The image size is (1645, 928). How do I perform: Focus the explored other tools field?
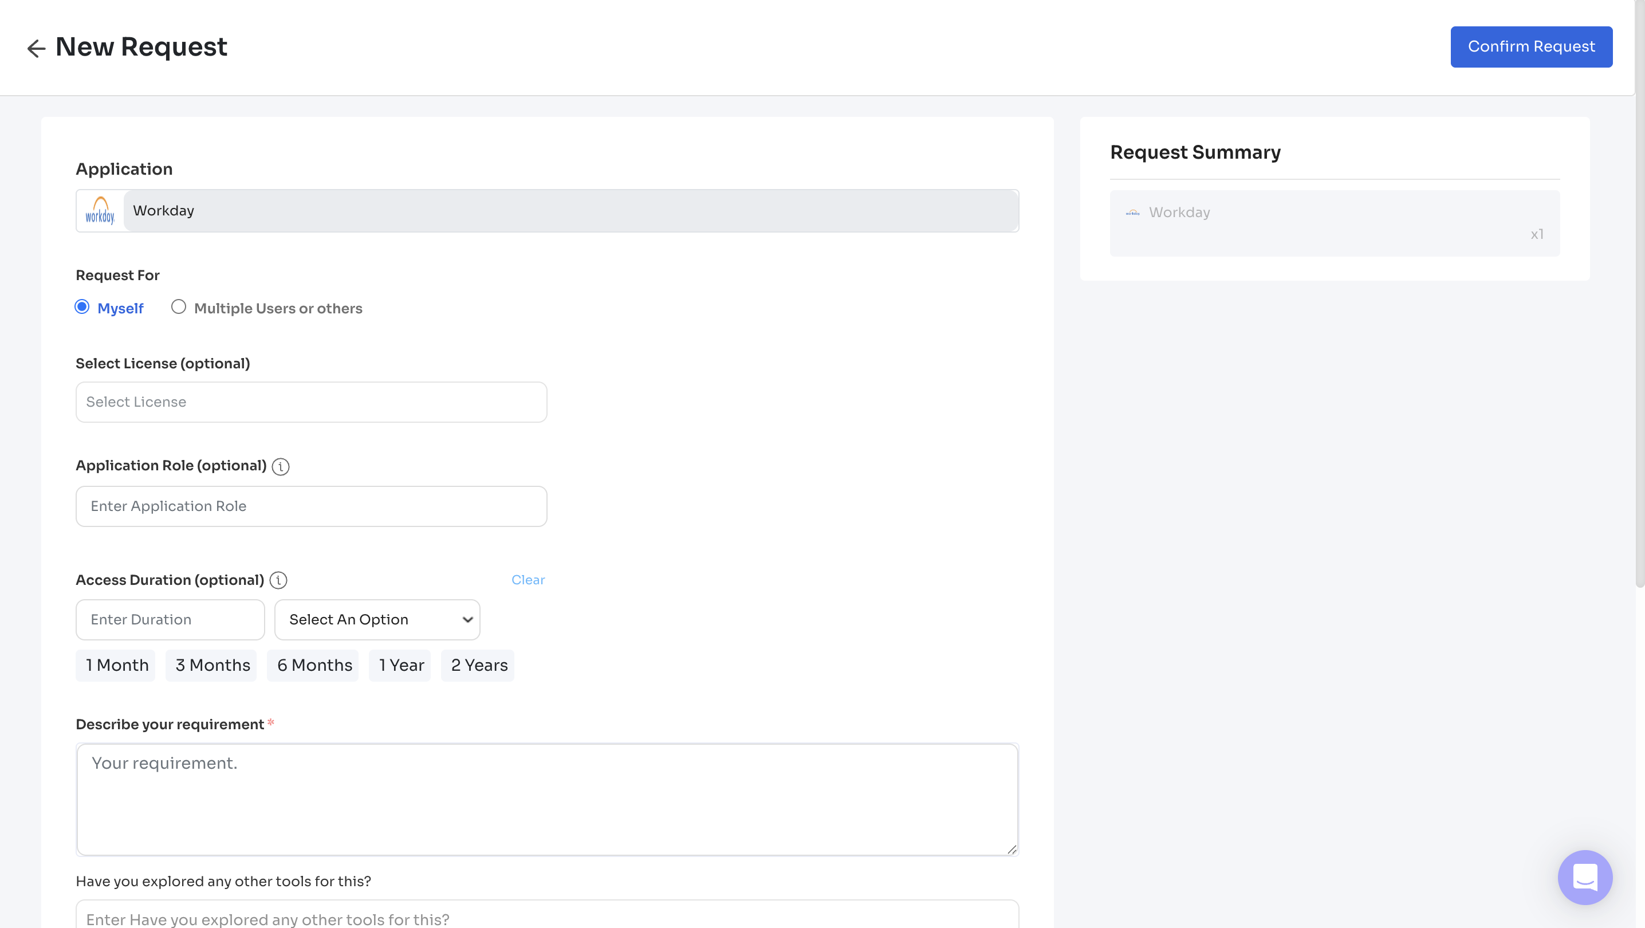point(547,915)
